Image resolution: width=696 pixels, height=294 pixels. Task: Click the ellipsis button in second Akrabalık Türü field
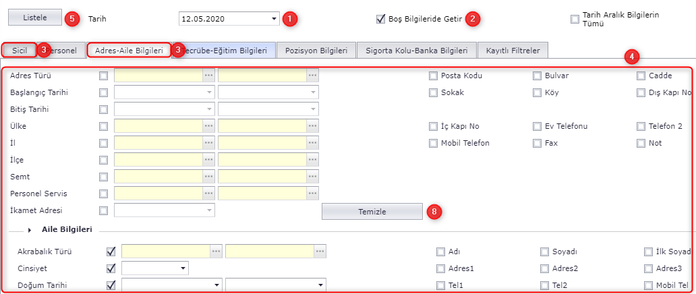click(320, 252)
